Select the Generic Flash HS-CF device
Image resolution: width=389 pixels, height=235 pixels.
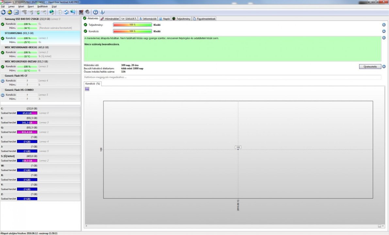(41, 80)
